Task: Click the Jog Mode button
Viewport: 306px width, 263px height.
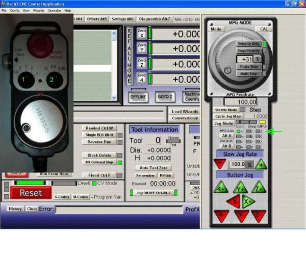Action: coord(224,123)
